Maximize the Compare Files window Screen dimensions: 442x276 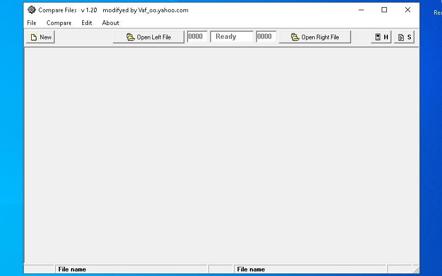[384, 10]
